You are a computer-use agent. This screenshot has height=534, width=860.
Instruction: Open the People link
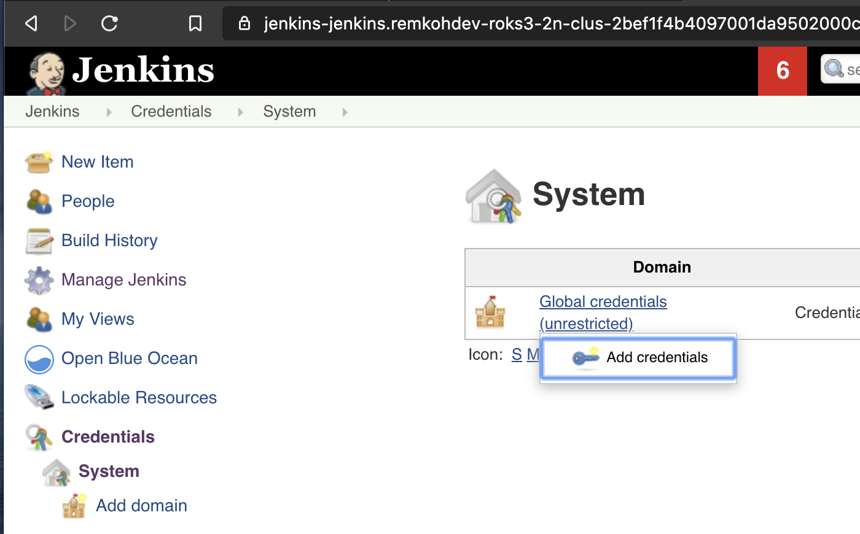[88, 201]
